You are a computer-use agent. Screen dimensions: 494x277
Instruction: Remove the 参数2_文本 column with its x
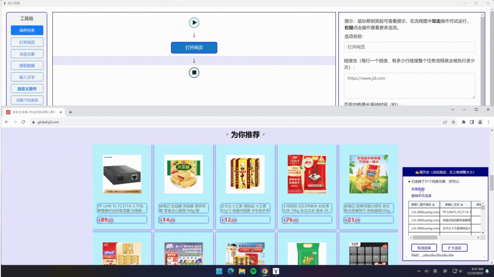[462, 205]
